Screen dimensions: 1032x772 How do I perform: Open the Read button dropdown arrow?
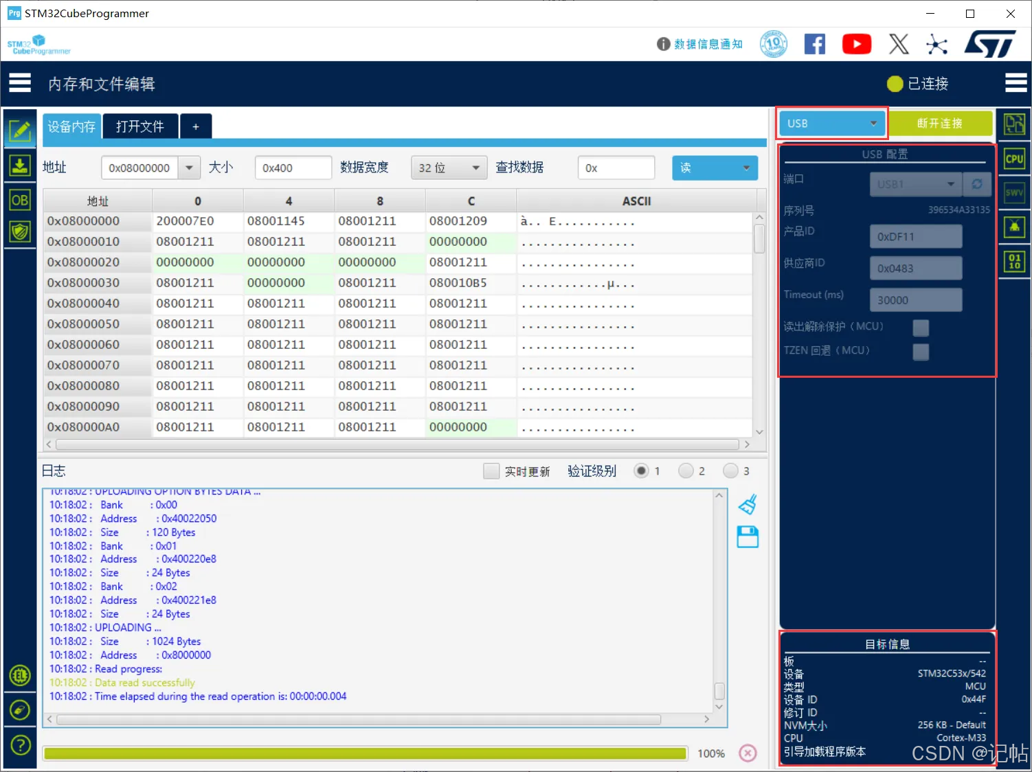click(x=746, y=168)
